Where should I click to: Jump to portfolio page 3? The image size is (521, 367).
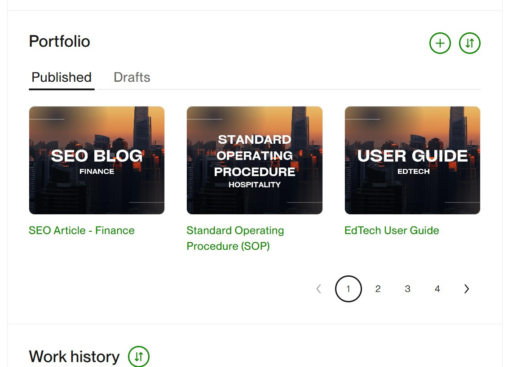coord(407,289)
